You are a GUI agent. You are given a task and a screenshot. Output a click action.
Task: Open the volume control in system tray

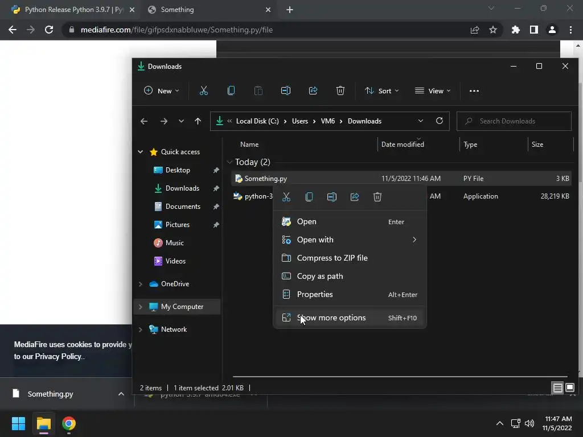(529, 423)
